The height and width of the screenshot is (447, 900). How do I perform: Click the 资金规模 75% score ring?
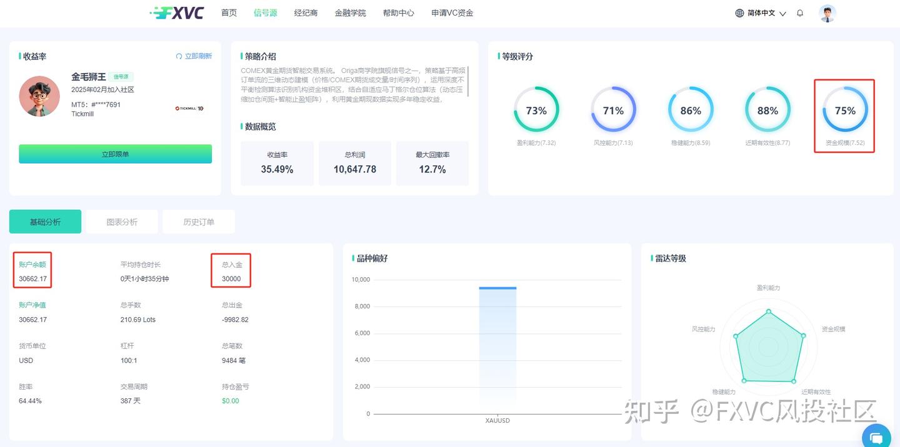[845, 111]
